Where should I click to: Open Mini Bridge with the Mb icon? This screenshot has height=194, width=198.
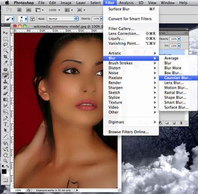tap(28, 10)
